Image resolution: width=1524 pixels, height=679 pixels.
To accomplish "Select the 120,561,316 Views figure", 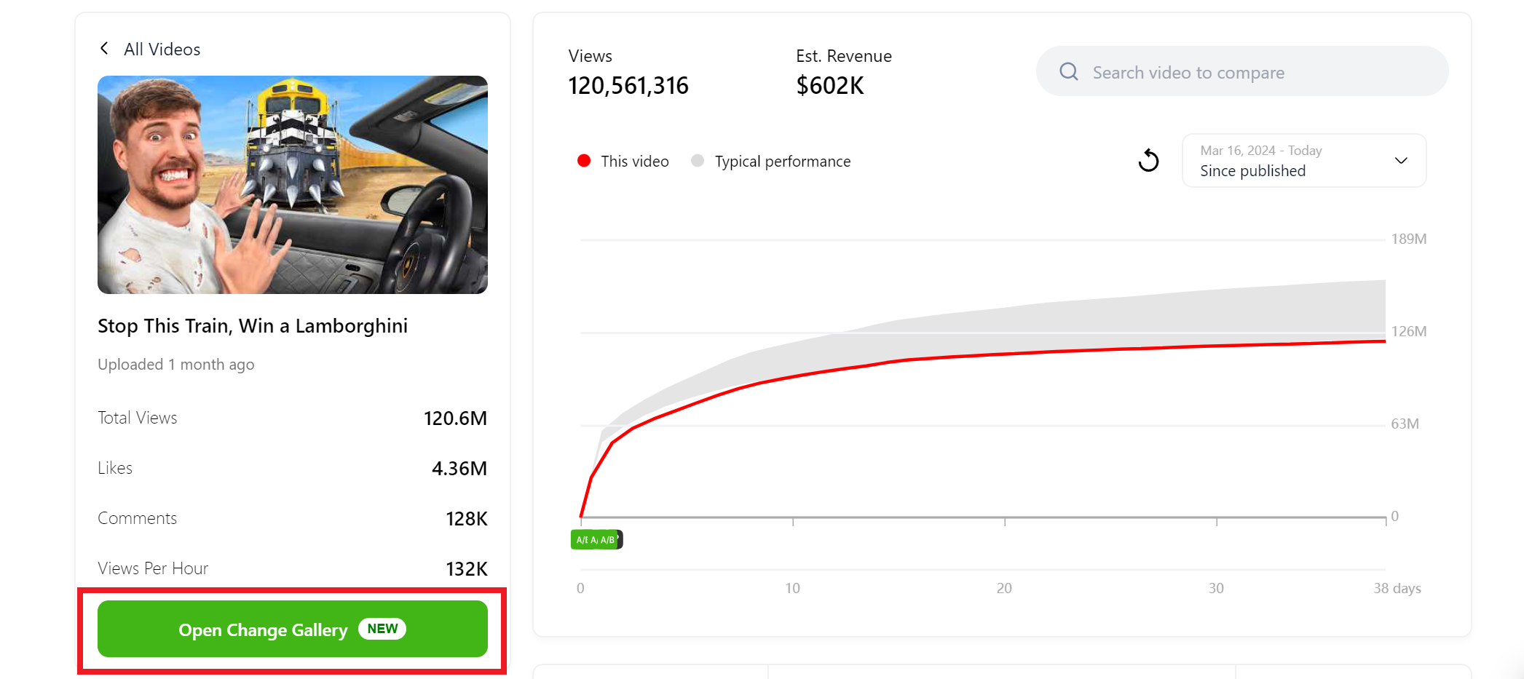I will pos(628,85).
